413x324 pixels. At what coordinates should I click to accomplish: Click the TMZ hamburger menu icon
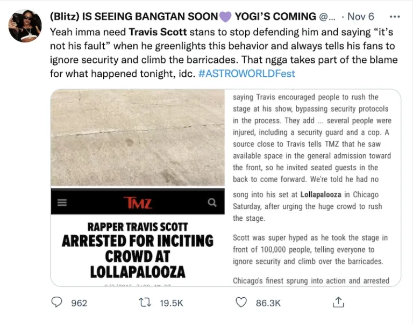tap(62, 203)
